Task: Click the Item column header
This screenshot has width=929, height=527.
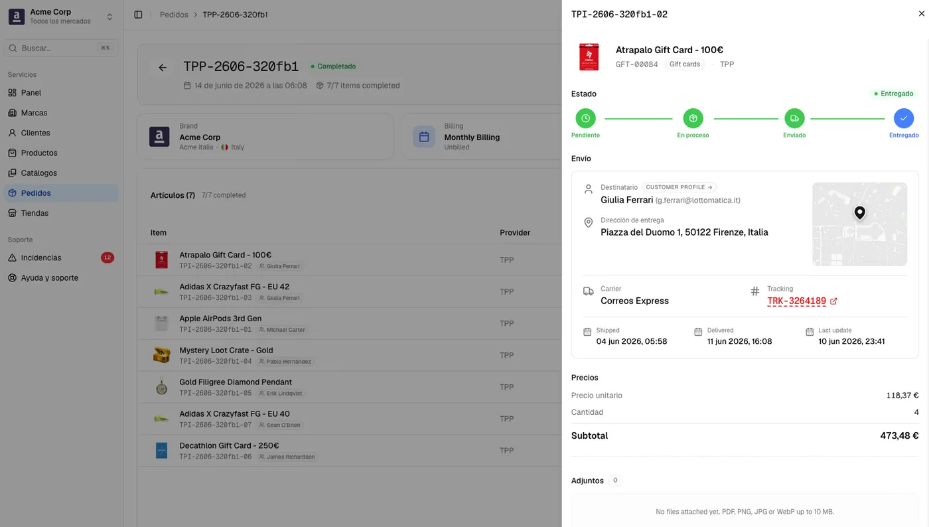Action: click(x=159, y=233)
